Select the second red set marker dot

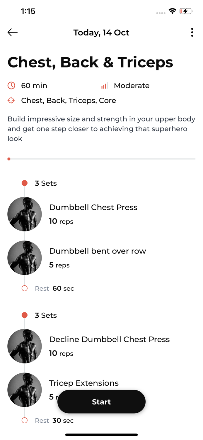tap(25, 315)
